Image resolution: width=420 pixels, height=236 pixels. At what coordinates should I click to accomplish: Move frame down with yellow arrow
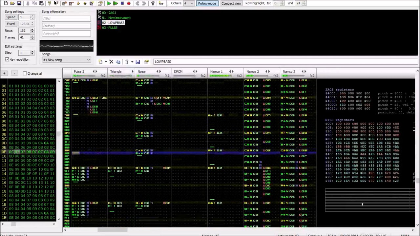[x=78, y=3]
